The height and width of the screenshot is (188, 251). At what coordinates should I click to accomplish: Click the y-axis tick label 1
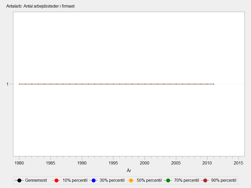point(8,84)
